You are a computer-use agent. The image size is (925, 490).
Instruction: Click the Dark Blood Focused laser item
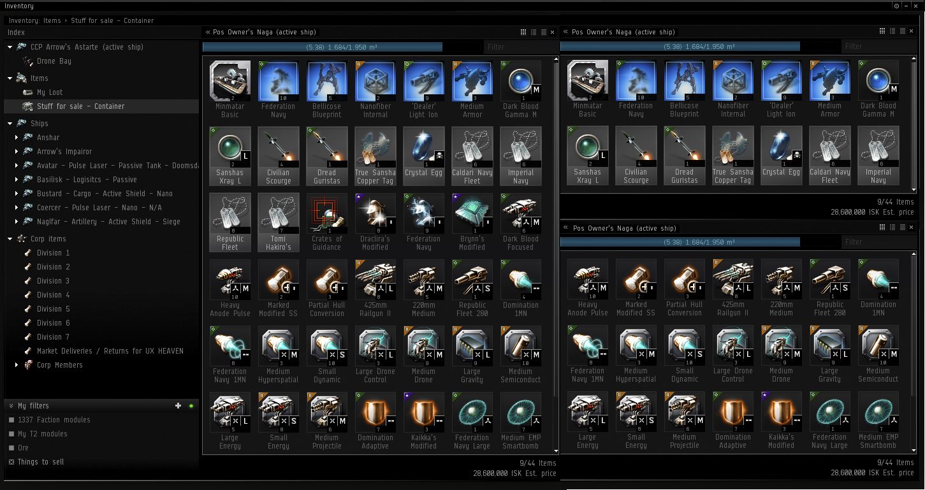click(520, 222)
